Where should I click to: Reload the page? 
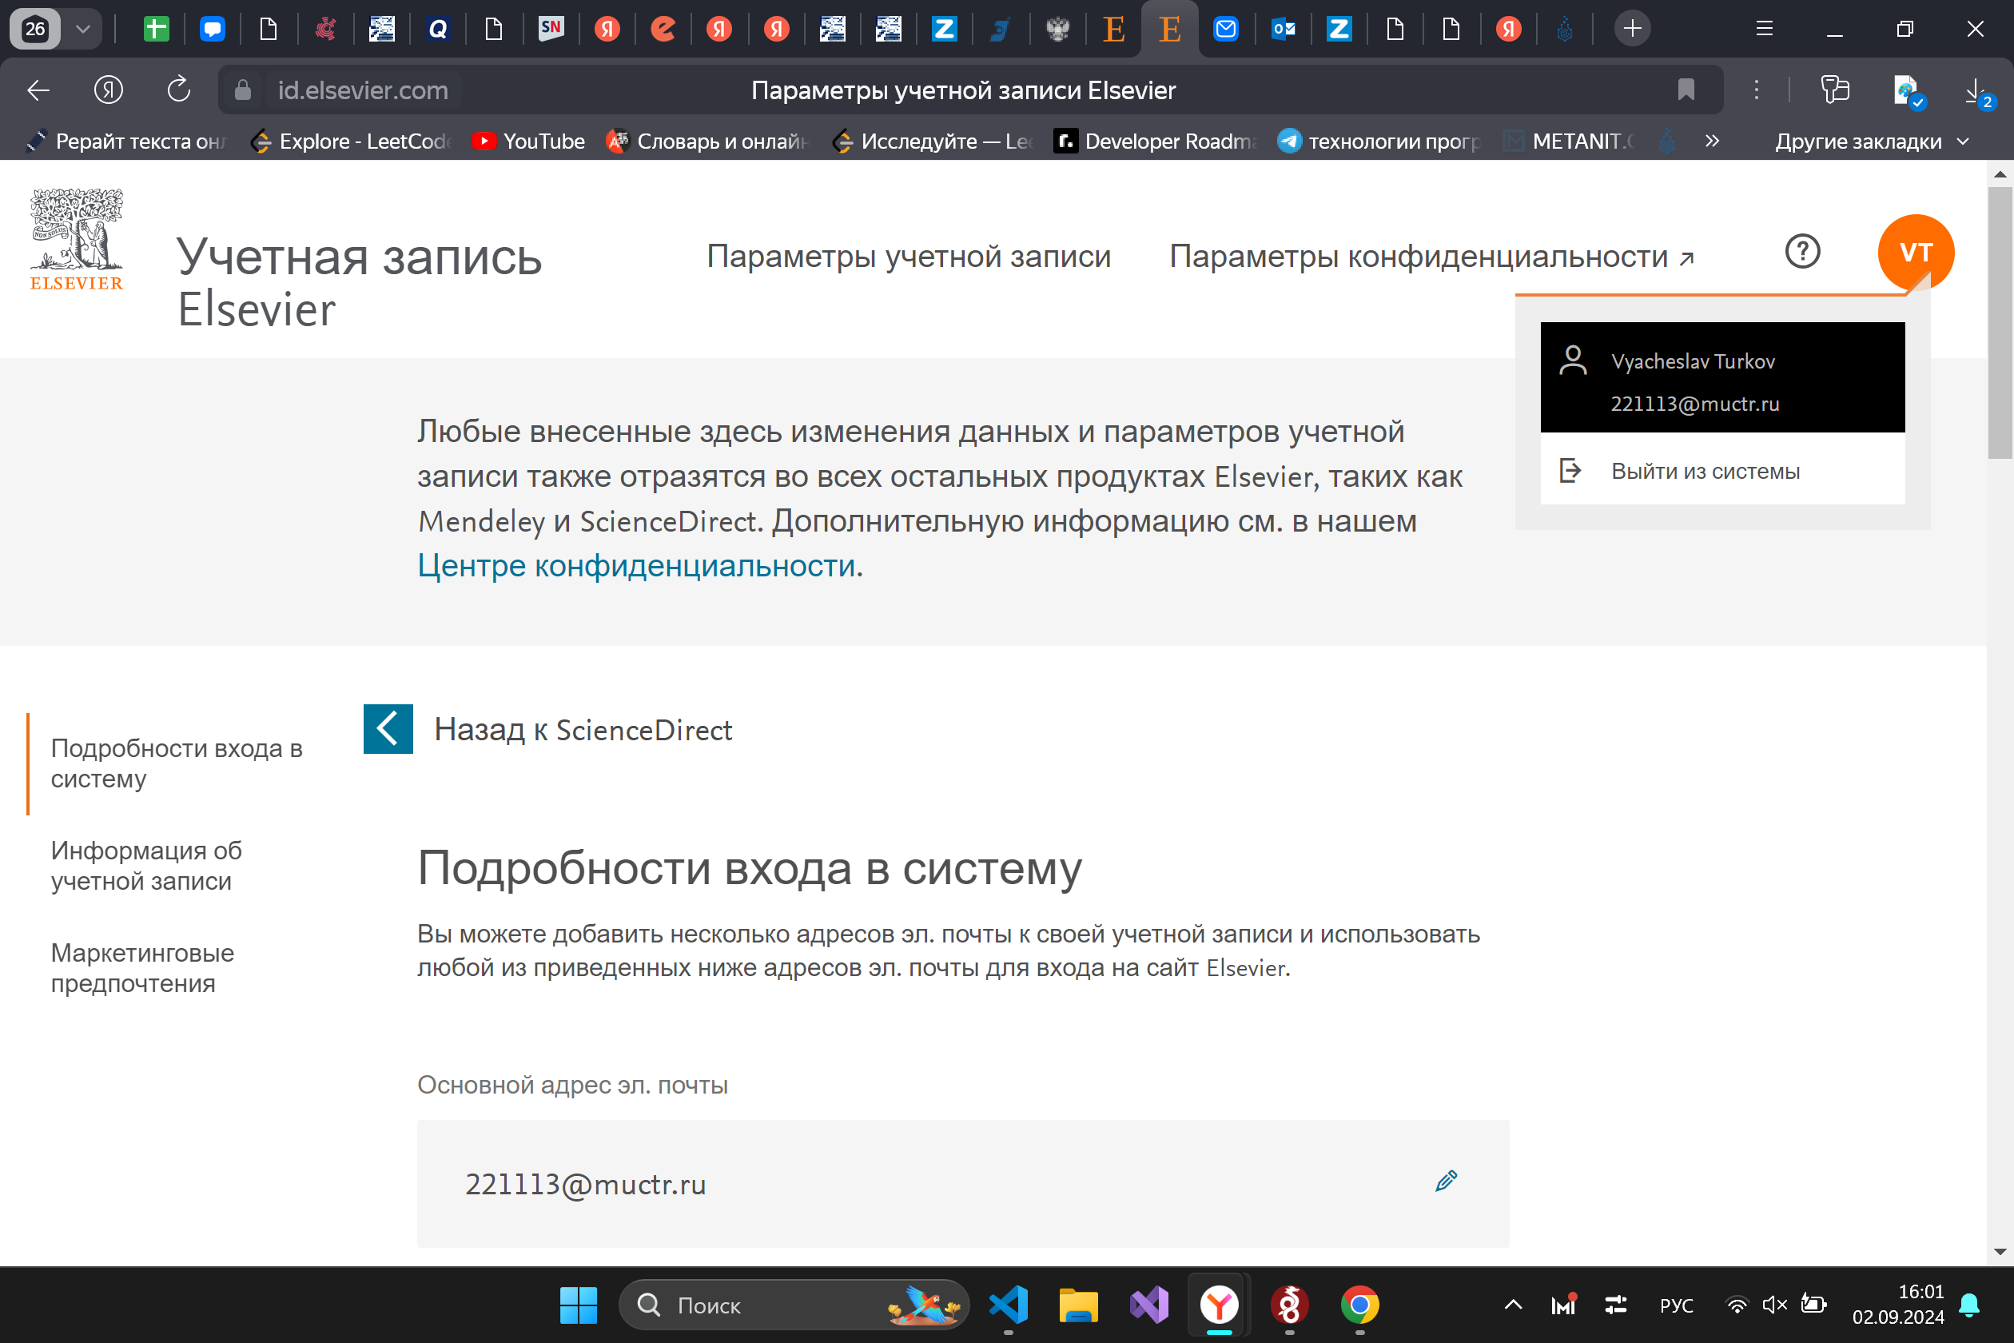point(178,90)
